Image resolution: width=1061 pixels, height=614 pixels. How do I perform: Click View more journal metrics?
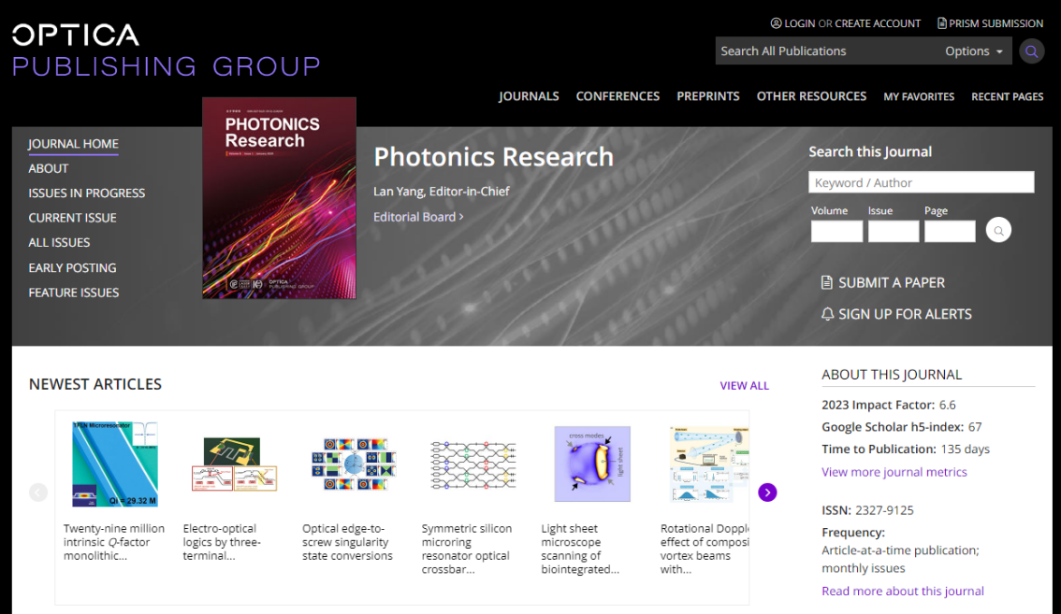(894, 472)
